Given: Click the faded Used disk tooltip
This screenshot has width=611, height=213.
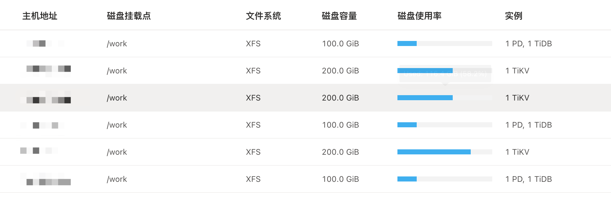Looking at the screenshot, I should [445, 74].
